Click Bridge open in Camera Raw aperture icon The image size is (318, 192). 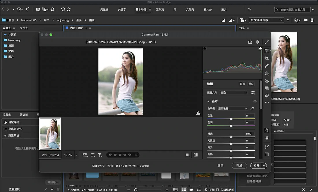coord(52,9)
